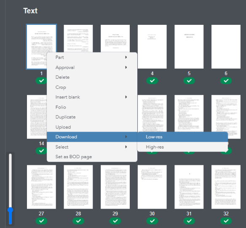This screenshot has width=246, height=228.
Task: Expand the Part submenu arrow
Action: click(x=126, y=57)
